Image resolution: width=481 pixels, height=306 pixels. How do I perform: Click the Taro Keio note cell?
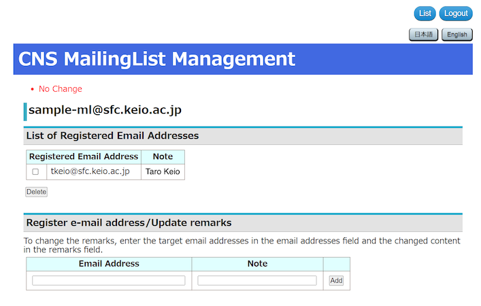click(163, 171)
